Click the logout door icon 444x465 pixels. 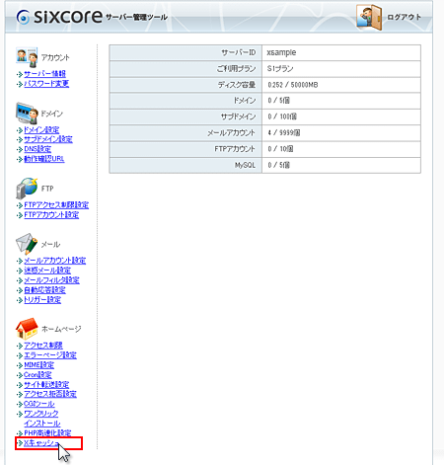[369, 18]
